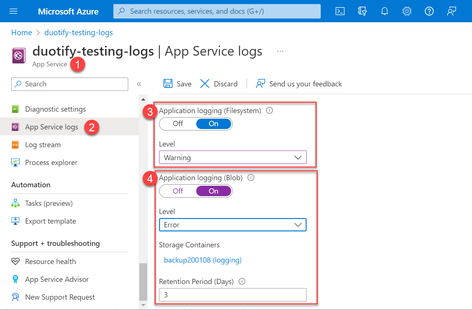Open the Filesystem Level dropdown showing Warning
Viewport: 472px width, 310px height.
[233, 157]
